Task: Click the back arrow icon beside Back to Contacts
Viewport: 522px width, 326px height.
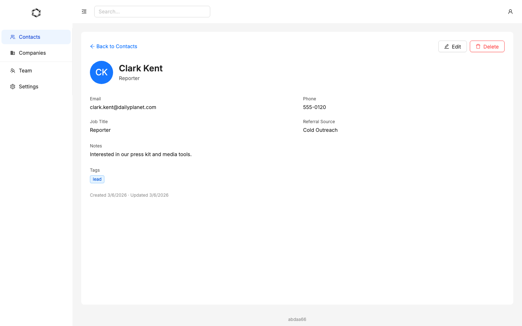Action: pyautogui.click(x=92, y=46)
